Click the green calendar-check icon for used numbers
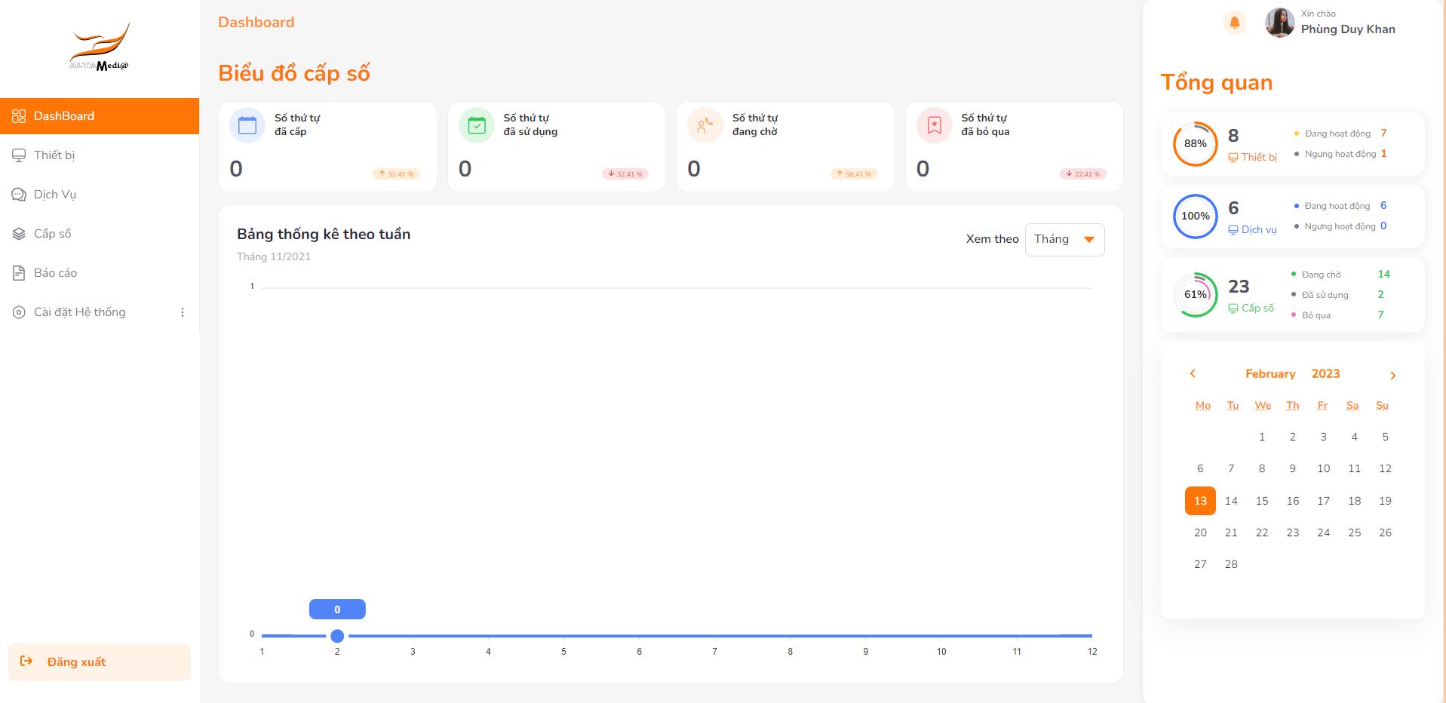Screen dimensions: 1446x703 click(477, 125)
